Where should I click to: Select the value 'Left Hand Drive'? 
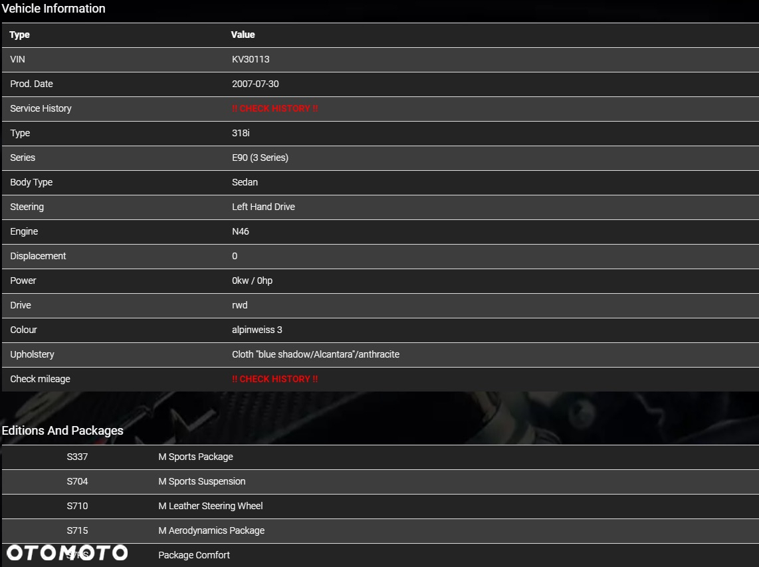coord(263,207)
